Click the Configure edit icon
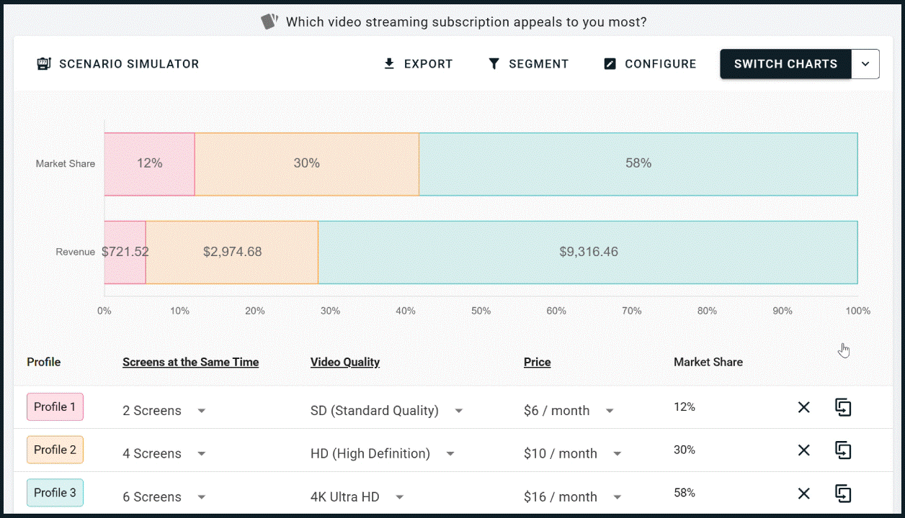The height and width of the screenshot is (518, 905). click(610, 63)
